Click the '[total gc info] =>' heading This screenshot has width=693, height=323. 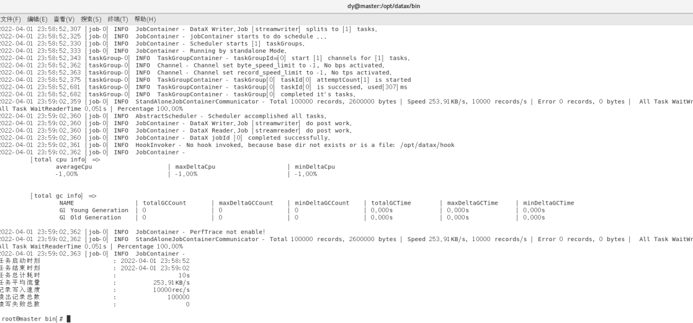pos(64,196)
